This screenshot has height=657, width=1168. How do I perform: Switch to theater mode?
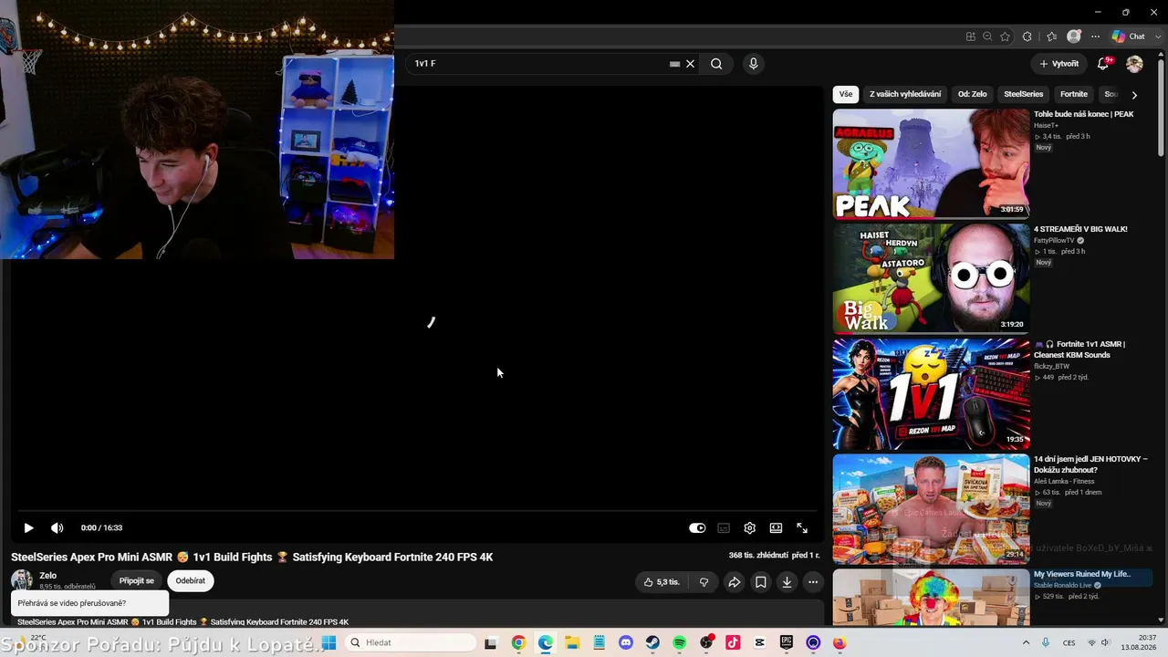(x=776, y=527)
